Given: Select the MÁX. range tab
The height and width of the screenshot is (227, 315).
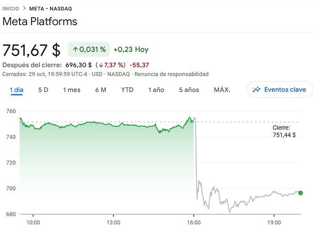Looking at the screenshot, I should point(222,90).
